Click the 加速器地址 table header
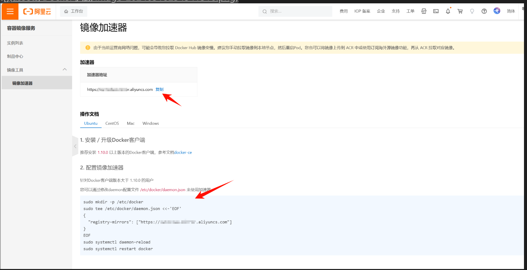Screen dimensions: 527x270 point(97,75)
